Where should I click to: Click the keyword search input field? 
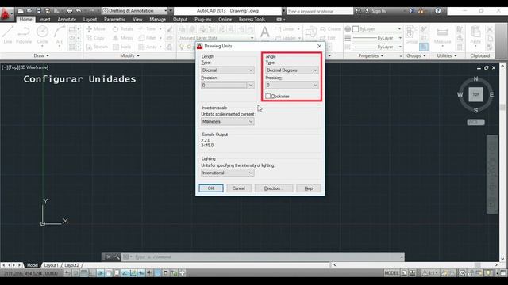(319, 11)
